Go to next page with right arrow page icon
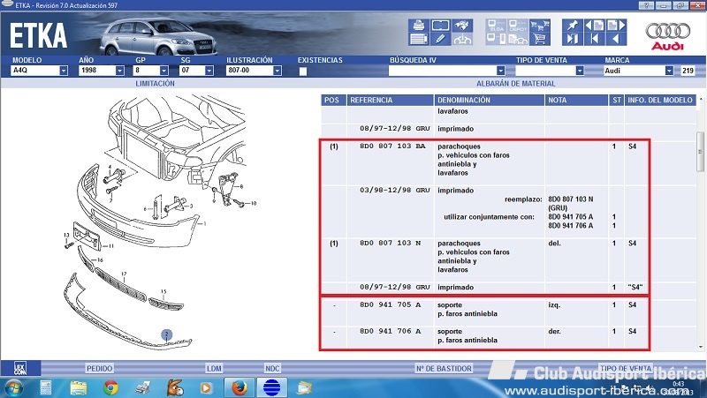Image resolution: width=707 pixels, height=398 pixels. click(616, 26)
